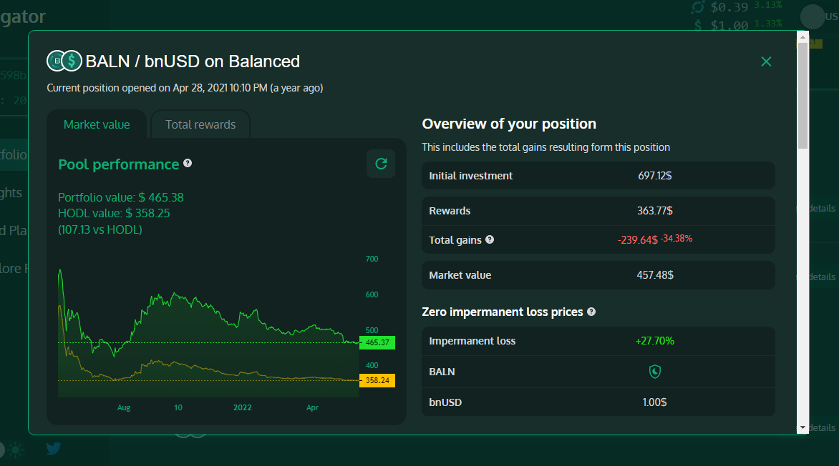Click the green 465.37 chart value marker

(x=377, y=343)
